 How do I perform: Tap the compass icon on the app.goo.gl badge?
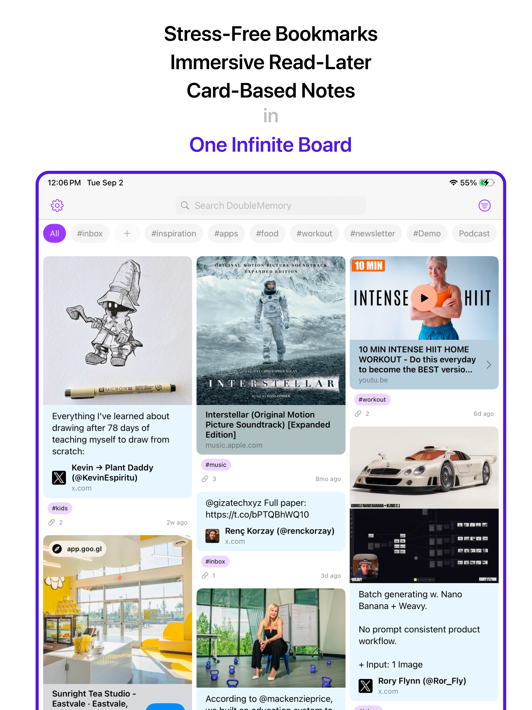[57, 549]
